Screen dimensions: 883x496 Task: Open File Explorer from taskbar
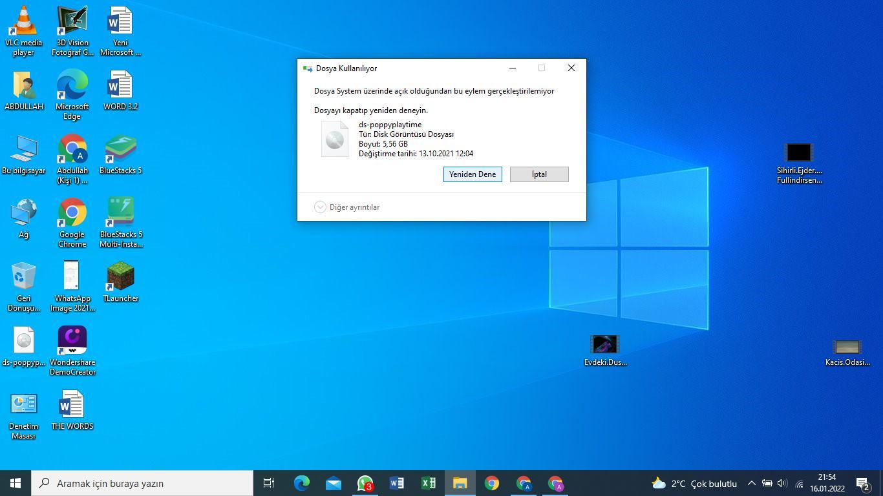460,483
